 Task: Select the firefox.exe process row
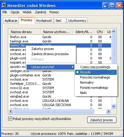pyautogui.click(x=60, y=37)
